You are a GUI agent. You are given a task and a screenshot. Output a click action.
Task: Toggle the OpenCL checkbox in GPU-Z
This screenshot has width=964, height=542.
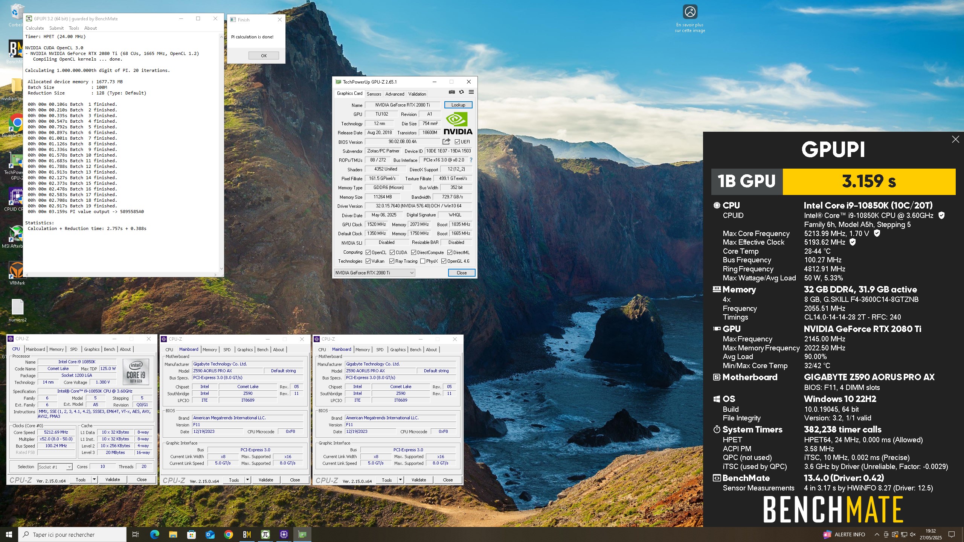(x=368, y=253)
